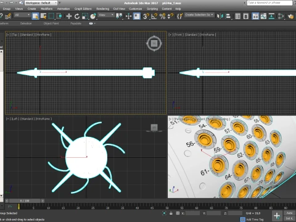Click the Bind to Space Warp icon

pyautogui.click(x=8, y=16)
